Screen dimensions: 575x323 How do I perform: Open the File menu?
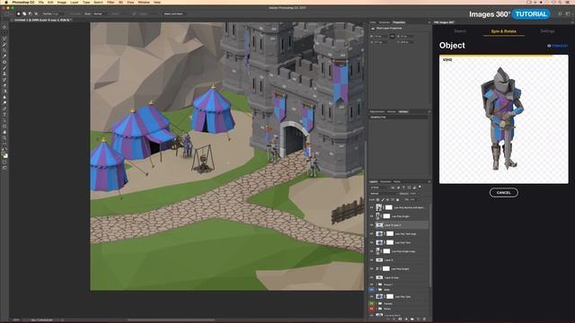point(40,2)
